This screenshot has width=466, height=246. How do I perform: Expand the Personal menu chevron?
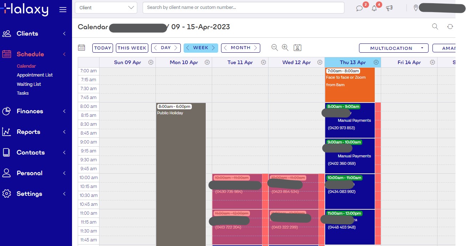65,173
